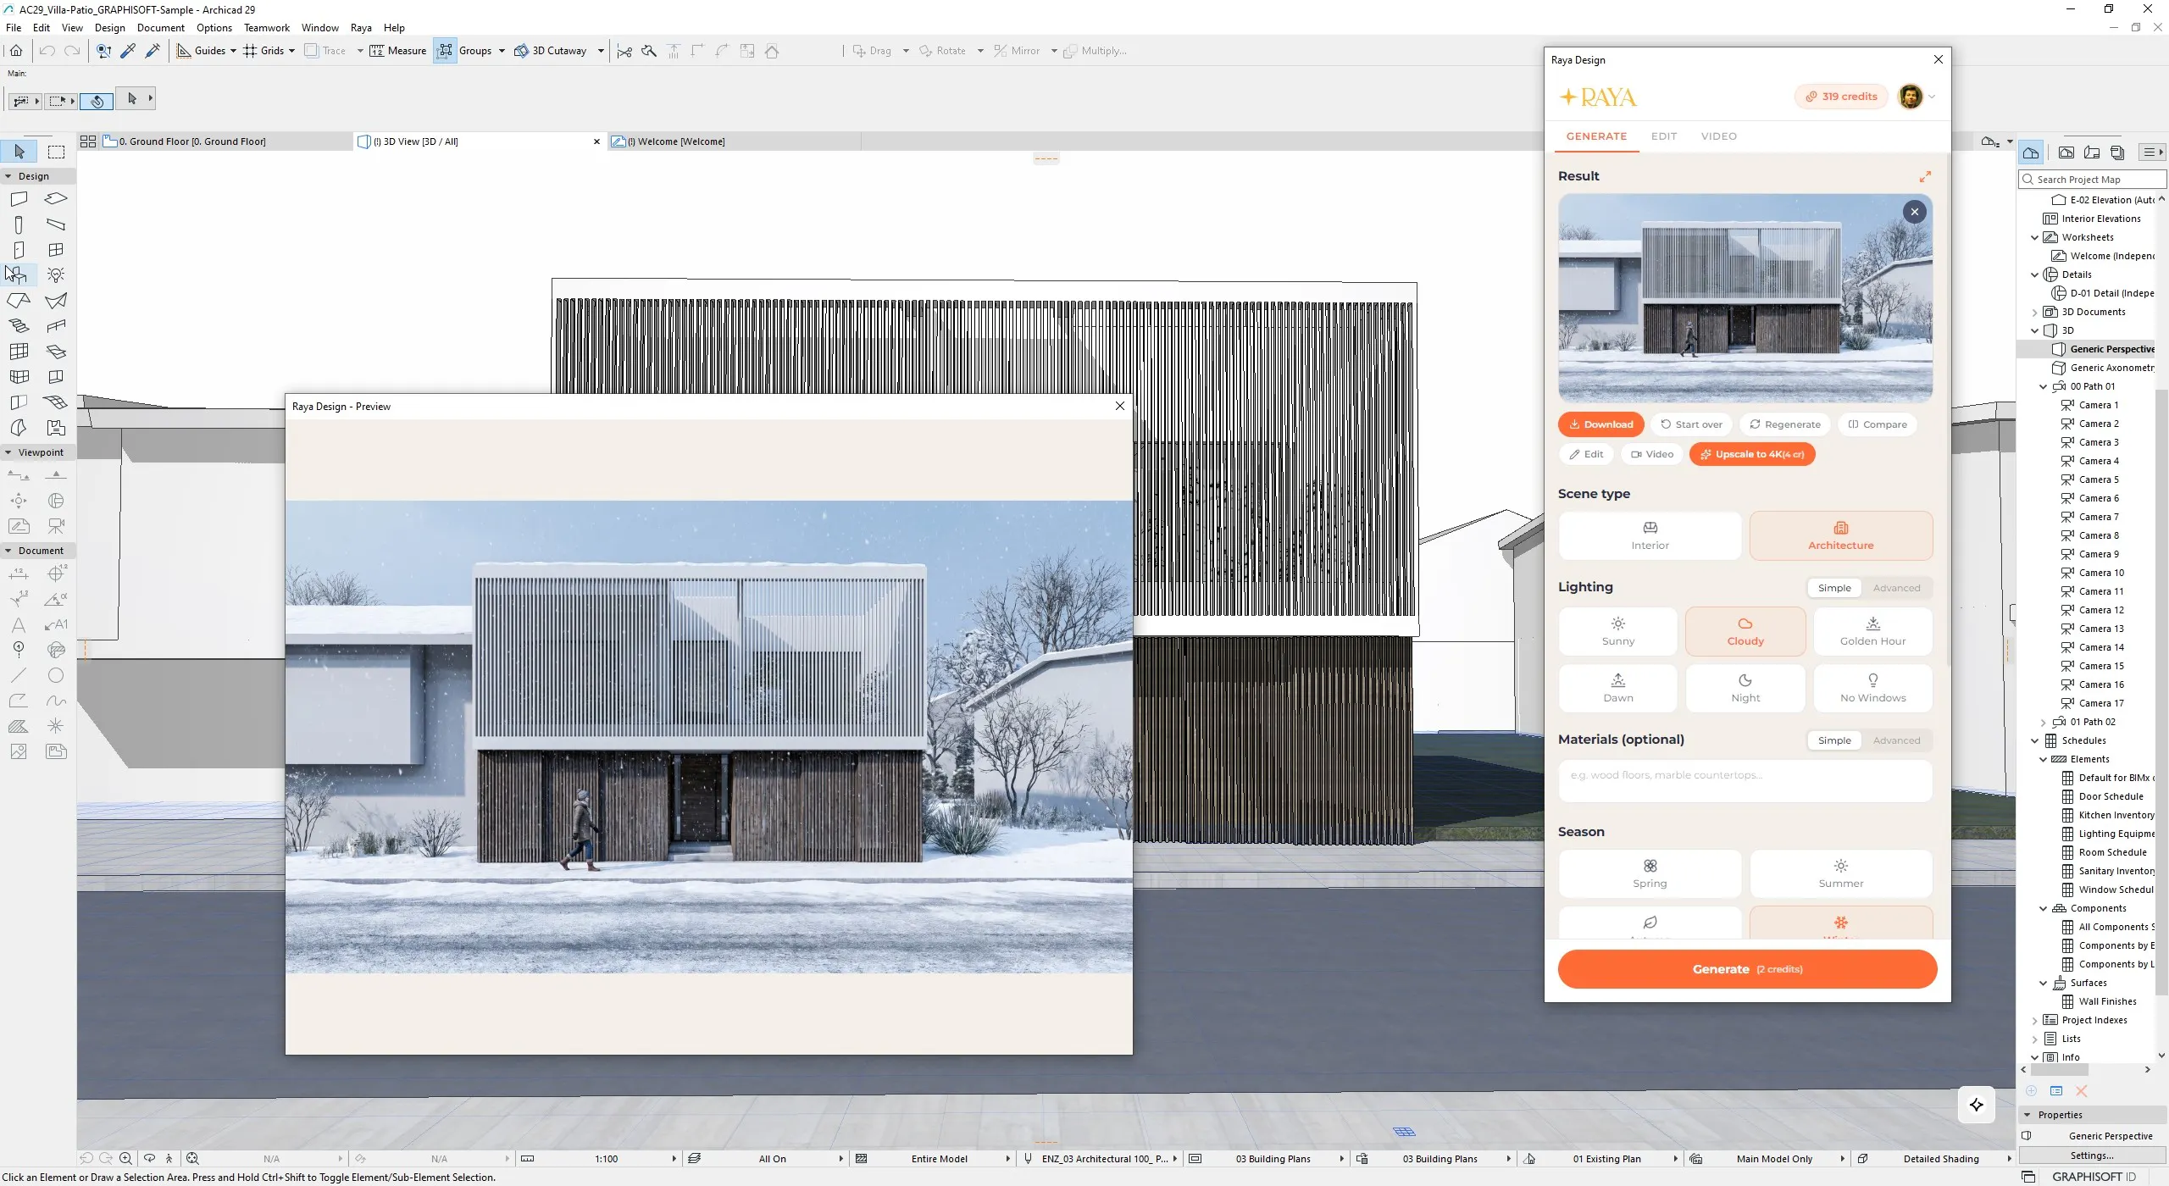The width and height of the screenshot is (2169, 1186).
Task: Select the Line tool in Document section
Action: coord(19,675)
